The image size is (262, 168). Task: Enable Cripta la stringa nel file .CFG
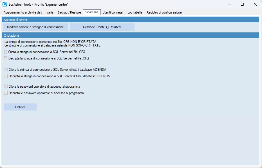click(x=6, y=52)
